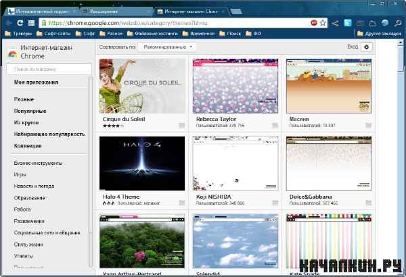Reload the current page
Image resolution: width=406 pixels, height=277 pixels.
tap(20, 23)
